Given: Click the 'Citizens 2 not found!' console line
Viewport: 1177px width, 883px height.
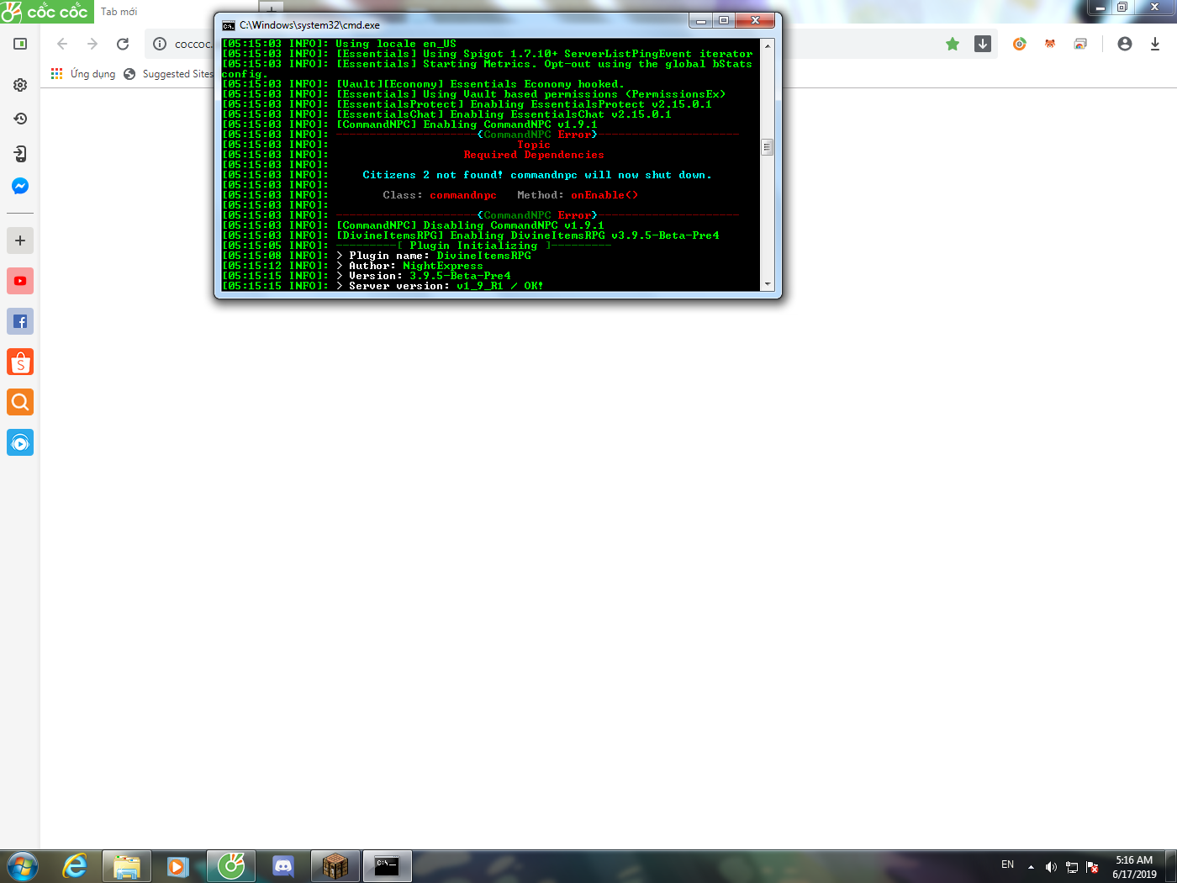Looking at the screenshot, I should tap(537, 175).
